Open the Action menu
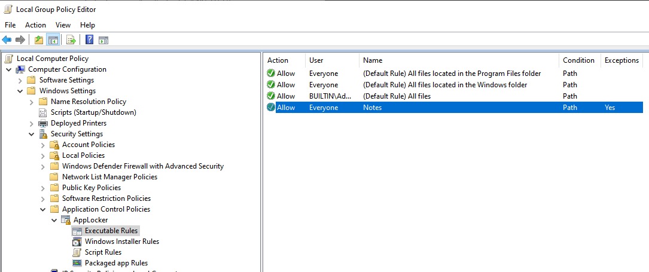Viewport: 649px width, 272px height. click(35, 25)
